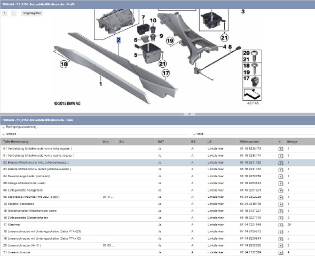Add Klammer part to list
315x256 pixels.
(281, 225)
